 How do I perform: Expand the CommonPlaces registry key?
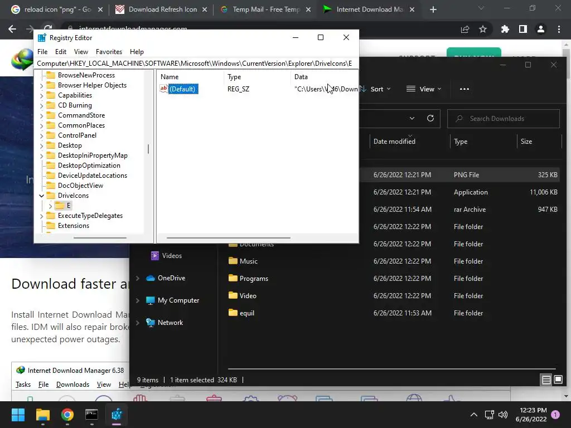41,125
